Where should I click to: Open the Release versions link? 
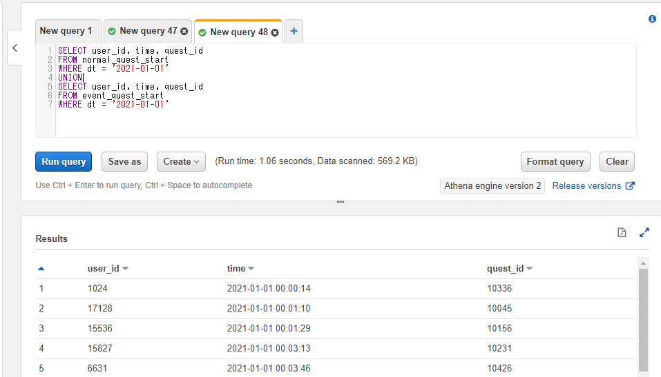click(x=586, y=186)
